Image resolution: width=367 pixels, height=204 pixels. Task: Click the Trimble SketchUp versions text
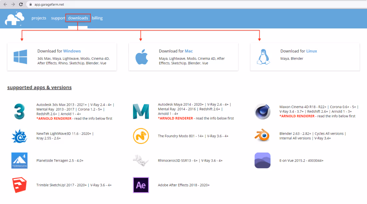pos(74,185)
